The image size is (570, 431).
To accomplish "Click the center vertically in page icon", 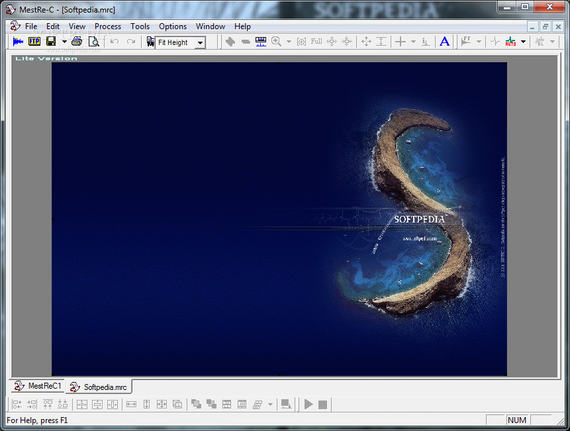I will click(97, 404).
